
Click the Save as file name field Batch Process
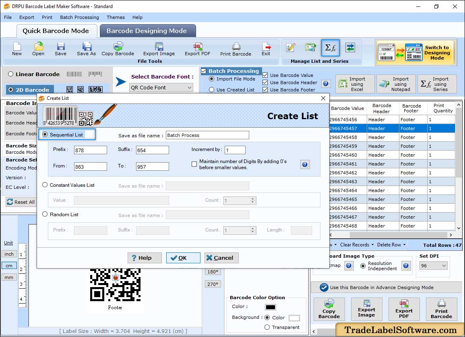coord(207,135)
